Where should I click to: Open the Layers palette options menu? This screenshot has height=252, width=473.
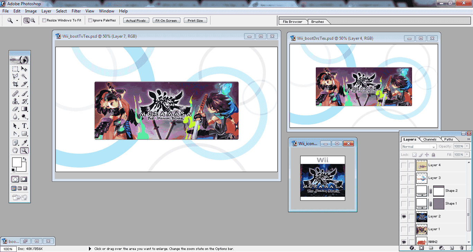tap(468, 139)
